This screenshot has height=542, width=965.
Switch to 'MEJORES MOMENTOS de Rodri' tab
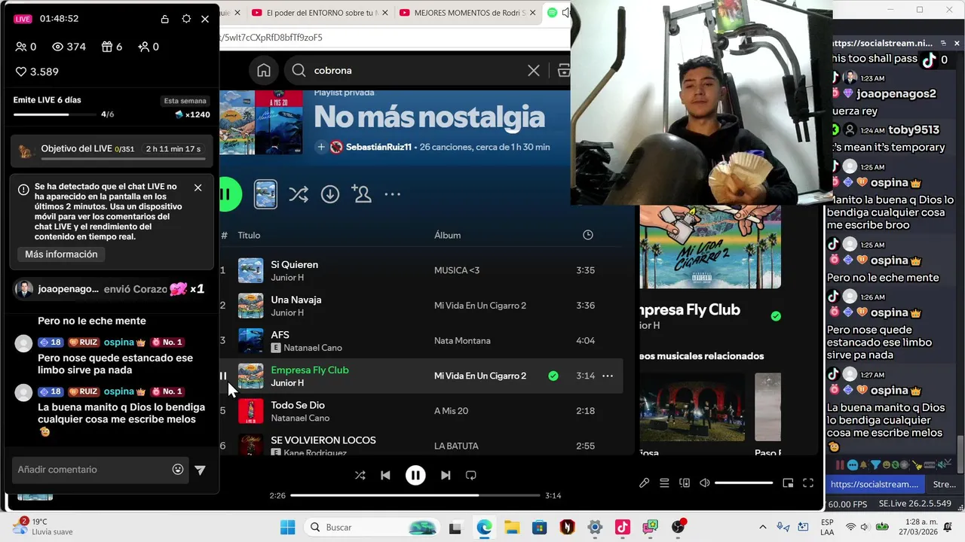(x=470, y=13)
